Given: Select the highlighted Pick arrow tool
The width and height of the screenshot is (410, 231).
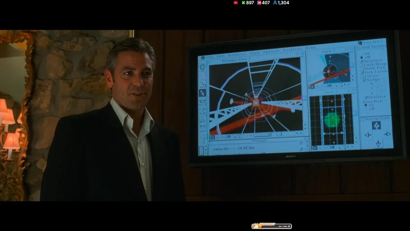Looking at the screenshot, I should pyautogui.click(x=202, y=93).
